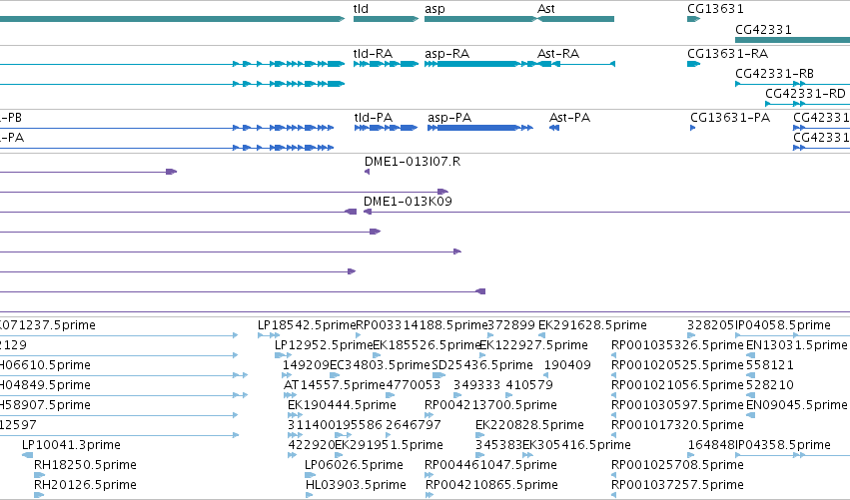Select the 410579 EST label
The width and height of the screenshot is (850, 500).
point(529,384)
